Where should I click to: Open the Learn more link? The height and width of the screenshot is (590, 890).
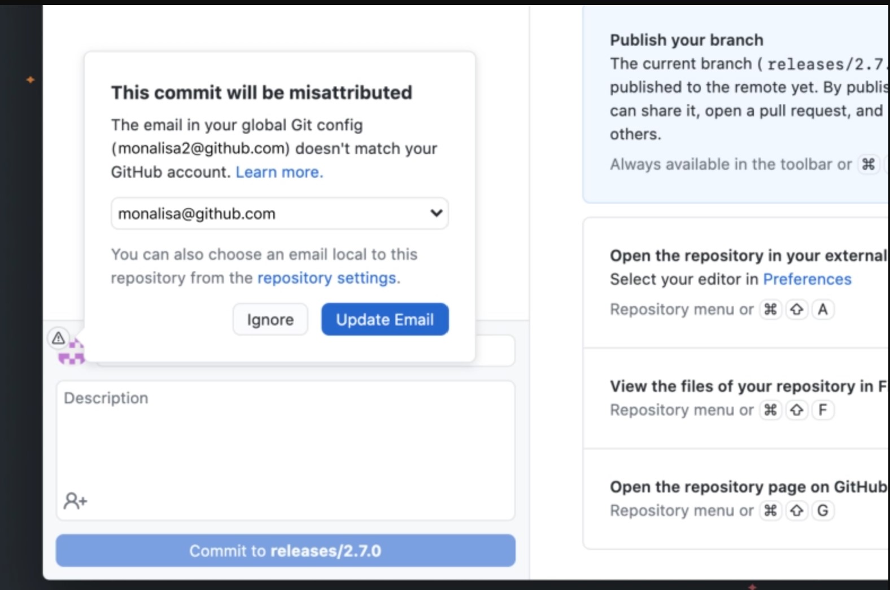(279, 172)
